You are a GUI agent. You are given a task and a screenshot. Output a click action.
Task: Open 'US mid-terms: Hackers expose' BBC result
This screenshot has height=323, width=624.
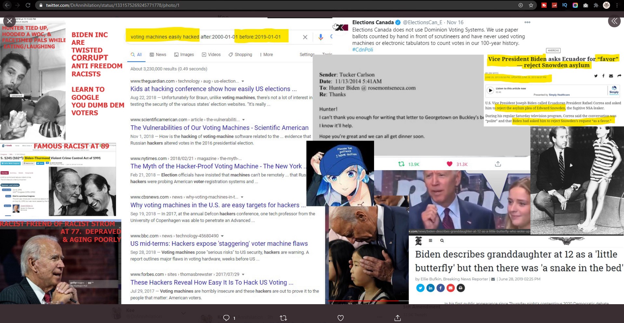tap(219, 243)
